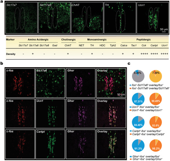This screenshot has width=170, height=161.
Task: Click the 'Cholinergic' group header
Action: (68, 39)
